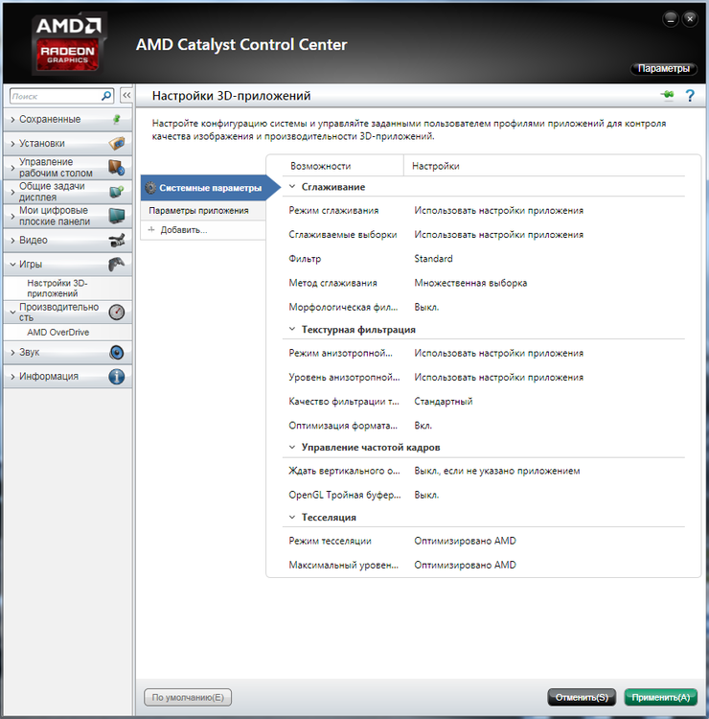709x719 pixels.
Task: Collapse Управление частотой кадров group
Action: (292, 447)
